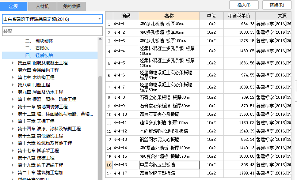Expand 第十五章 其他装饰工程
This screenshot has height=180, width=297.
pyautogui.click(x=13, y=136)
